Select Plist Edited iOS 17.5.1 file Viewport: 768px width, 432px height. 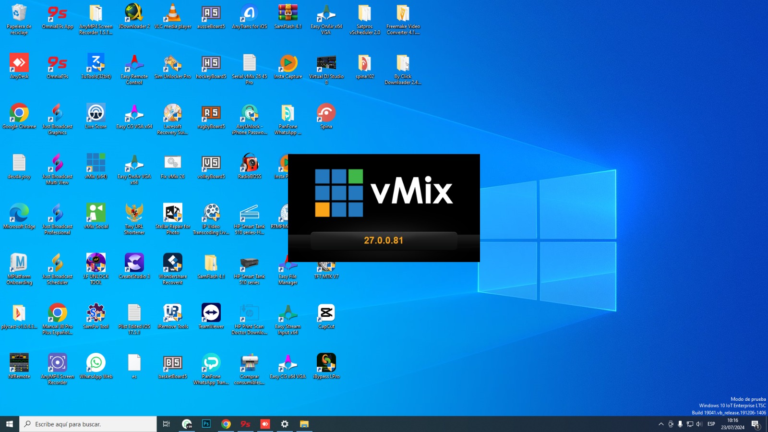pos(134,319)
